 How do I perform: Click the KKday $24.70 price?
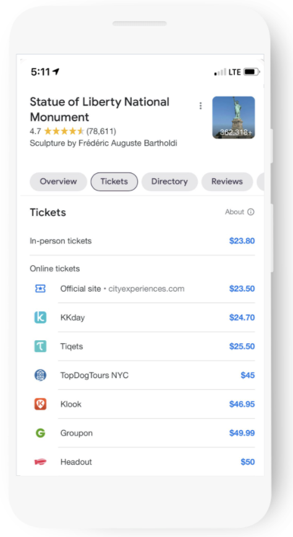point(242,317)
